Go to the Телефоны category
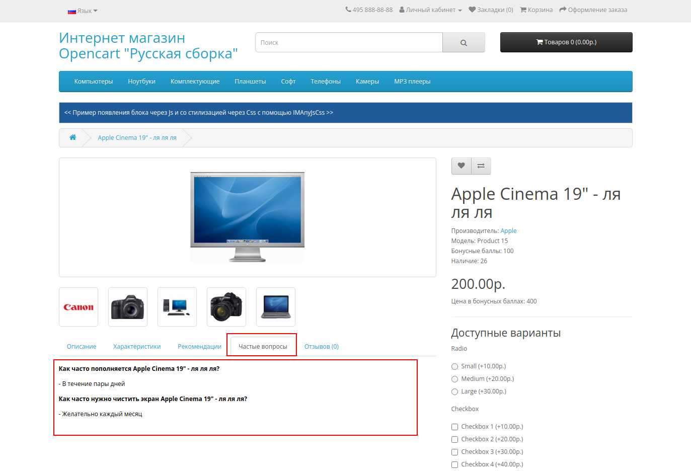This screenshot has width=691, height=471. (x=326, y=82)
